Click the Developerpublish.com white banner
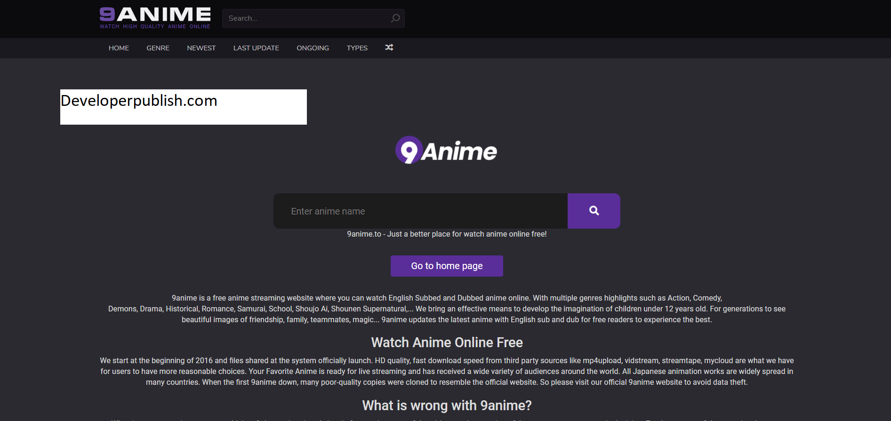The height and width of the screenshot is (421, 891). [x=184, y=107]
